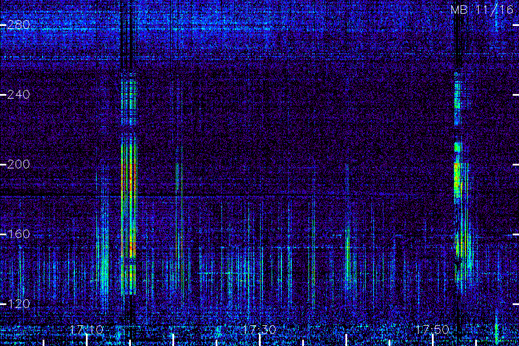Click the 240 frequency axis label

(18, 95)
